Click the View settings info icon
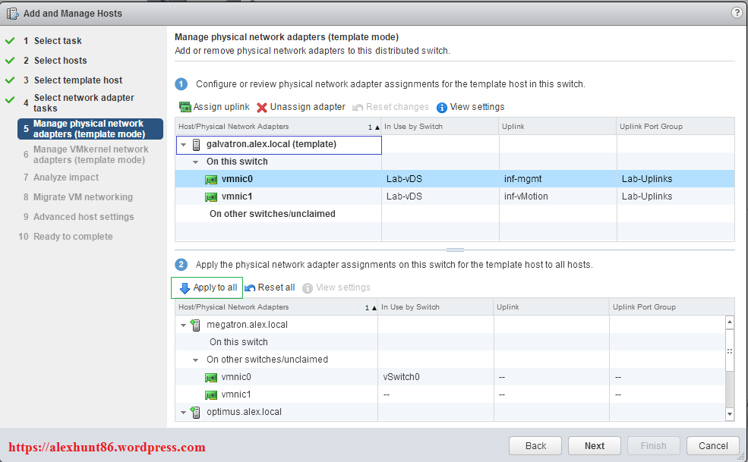This screenshot has width=748, height=462. pyautogui.click(x=442, y=108)
